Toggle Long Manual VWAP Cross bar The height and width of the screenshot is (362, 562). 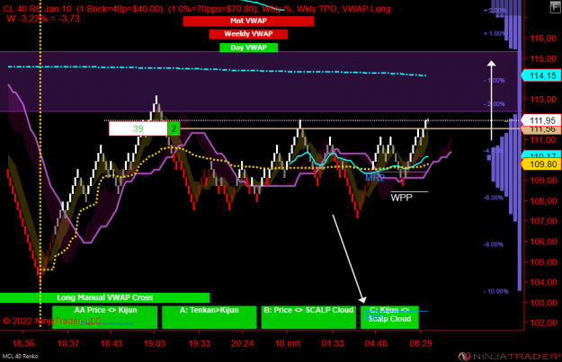(104, 297)
